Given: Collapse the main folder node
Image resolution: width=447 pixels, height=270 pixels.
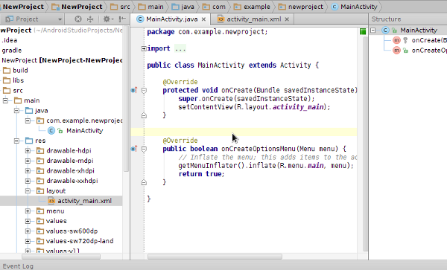Looking at the screenshot, I should pos(5,100).
